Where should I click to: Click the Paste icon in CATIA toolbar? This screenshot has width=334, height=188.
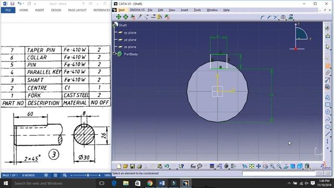(x=160, y=166)
